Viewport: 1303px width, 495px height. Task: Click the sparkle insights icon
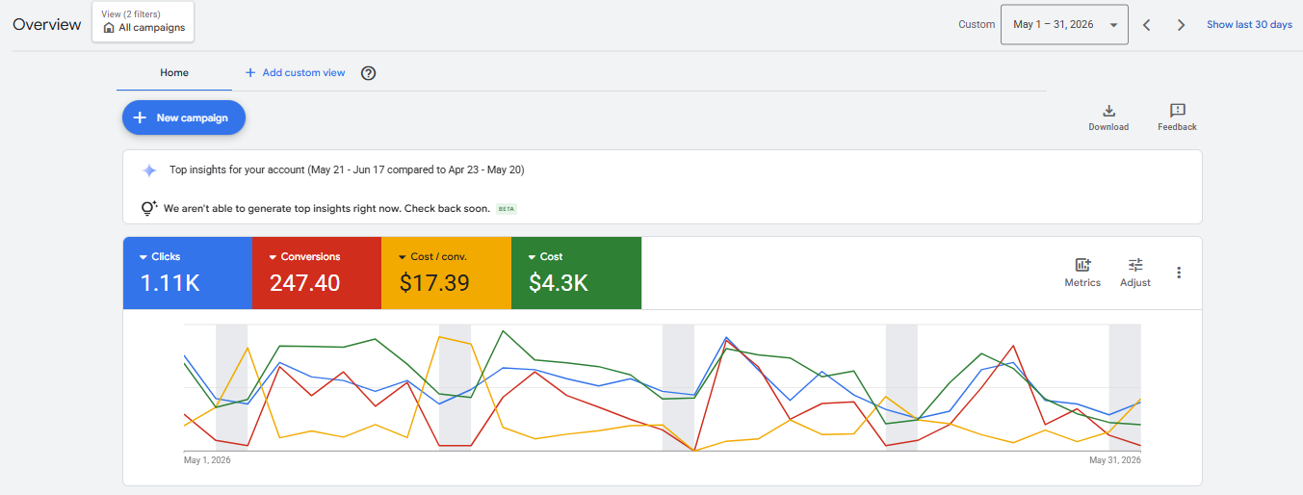(149, 170)
